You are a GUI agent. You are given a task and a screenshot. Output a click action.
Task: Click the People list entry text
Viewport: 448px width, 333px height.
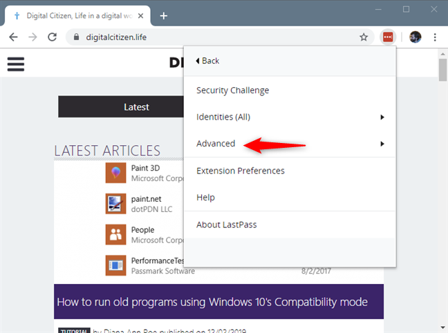(x=142, y=230)
